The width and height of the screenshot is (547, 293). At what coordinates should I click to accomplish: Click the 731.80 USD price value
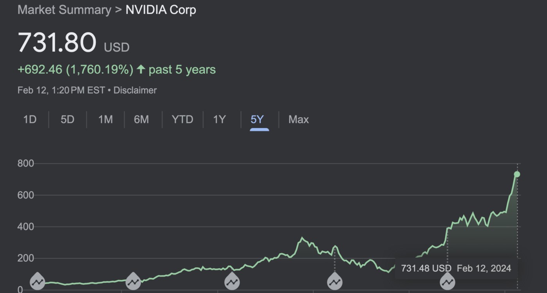[57, 42]
